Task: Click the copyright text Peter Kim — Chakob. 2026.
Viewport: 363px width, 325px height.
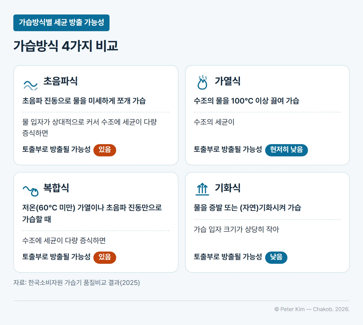Action: point(312,309)
